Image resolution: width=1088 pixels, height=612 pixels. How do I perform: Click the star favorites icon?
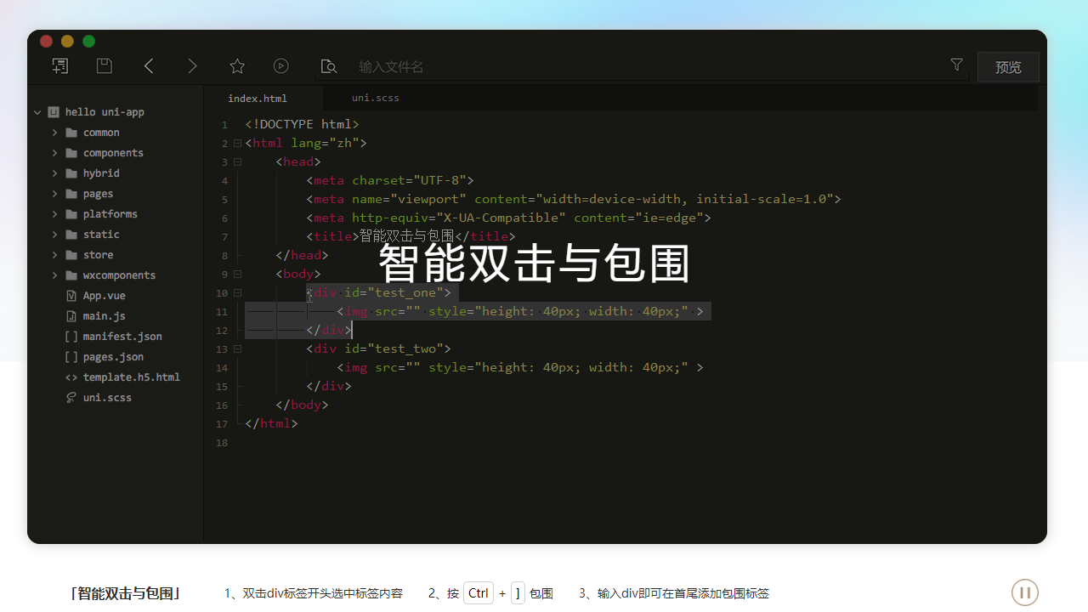click(237, 65)
